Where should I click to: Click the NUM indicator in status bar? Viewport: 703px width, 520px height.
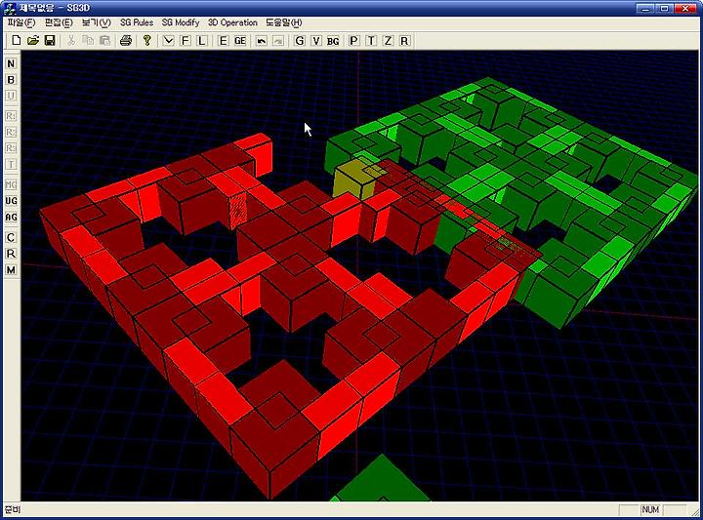(x=650, y=509)
